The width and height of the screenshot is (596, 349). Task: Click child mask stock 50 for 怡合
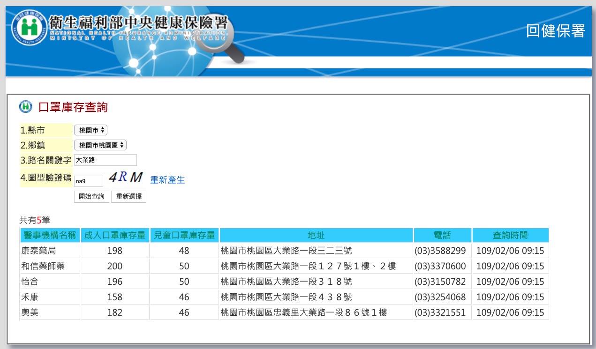[184, 282]
